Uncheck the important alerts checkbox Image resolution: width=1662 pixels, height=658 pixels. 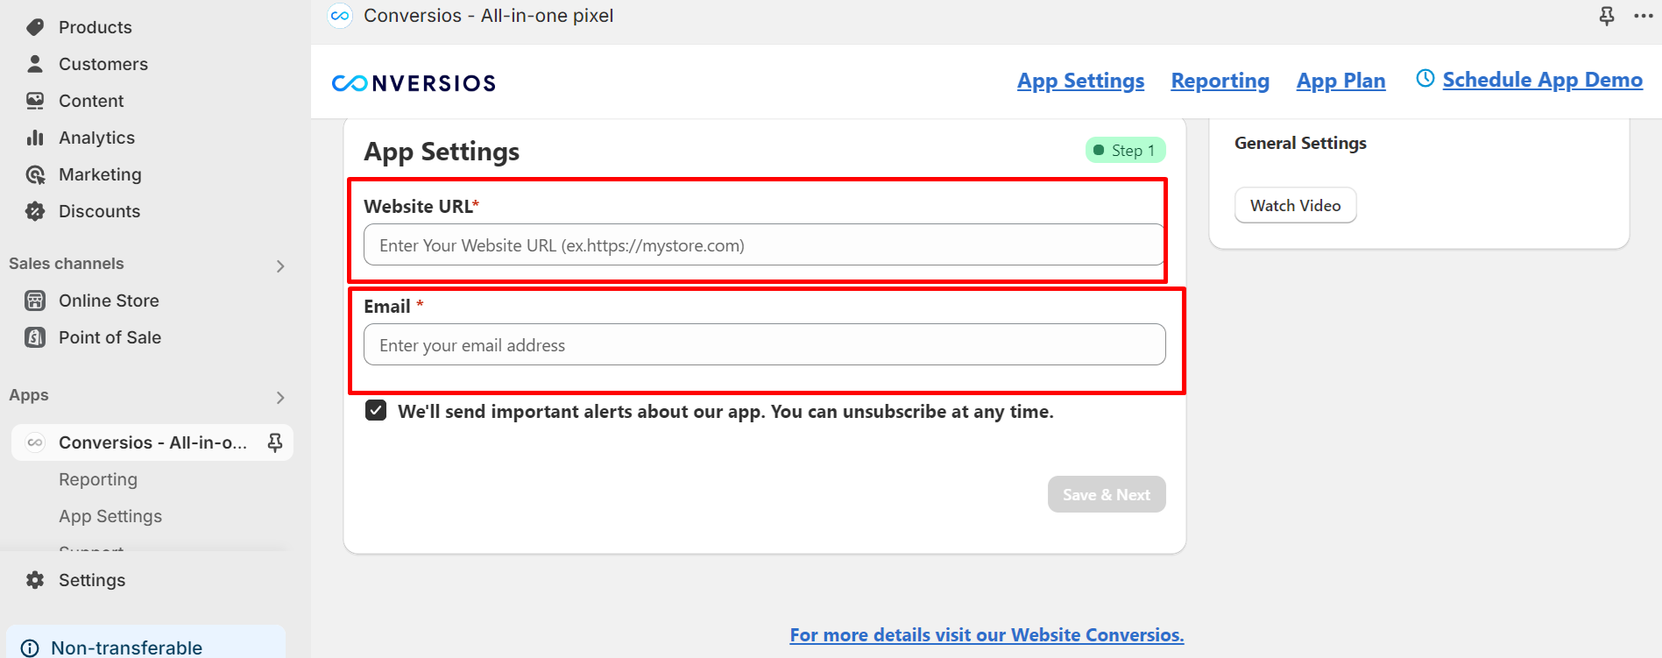376,410
